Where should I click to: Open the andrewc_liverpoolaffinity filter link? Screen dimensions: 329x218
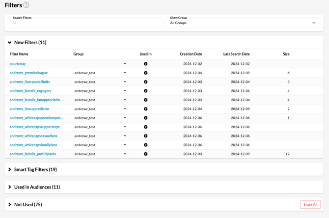click(30, 82)
